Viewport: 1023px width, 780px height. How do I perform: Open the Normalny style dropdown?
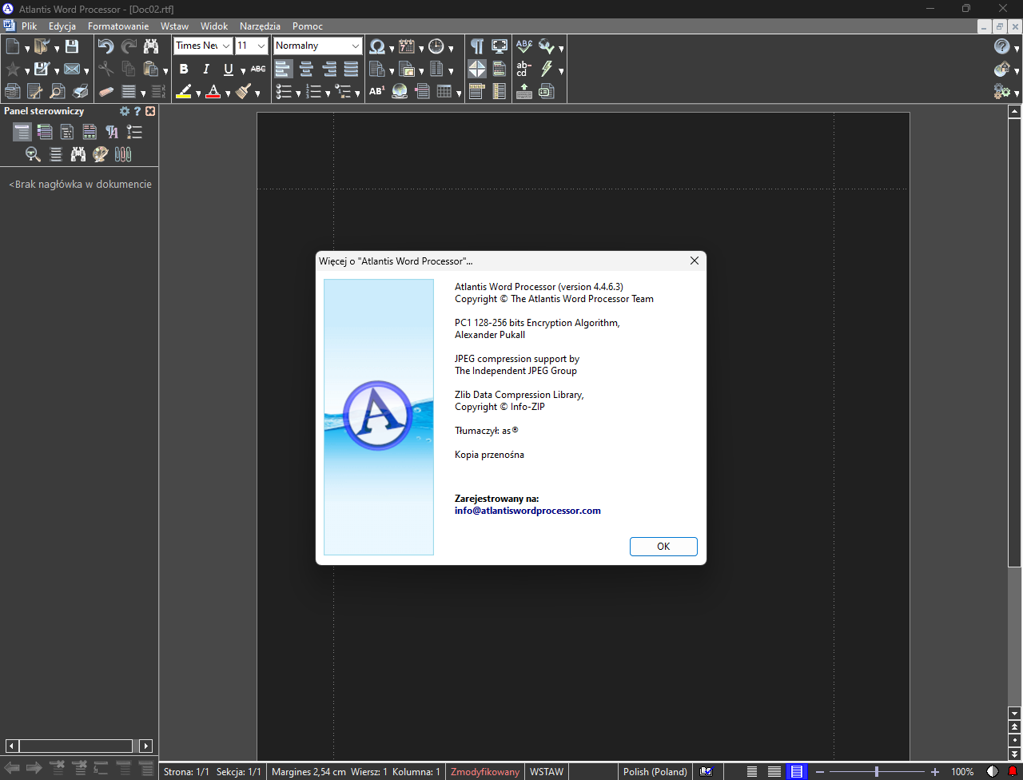pyautogui.click(x=356, y=46)
